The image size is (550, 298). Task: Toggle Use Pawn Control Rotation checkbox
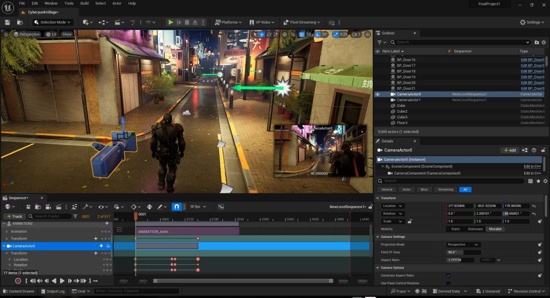coord(448,283)
